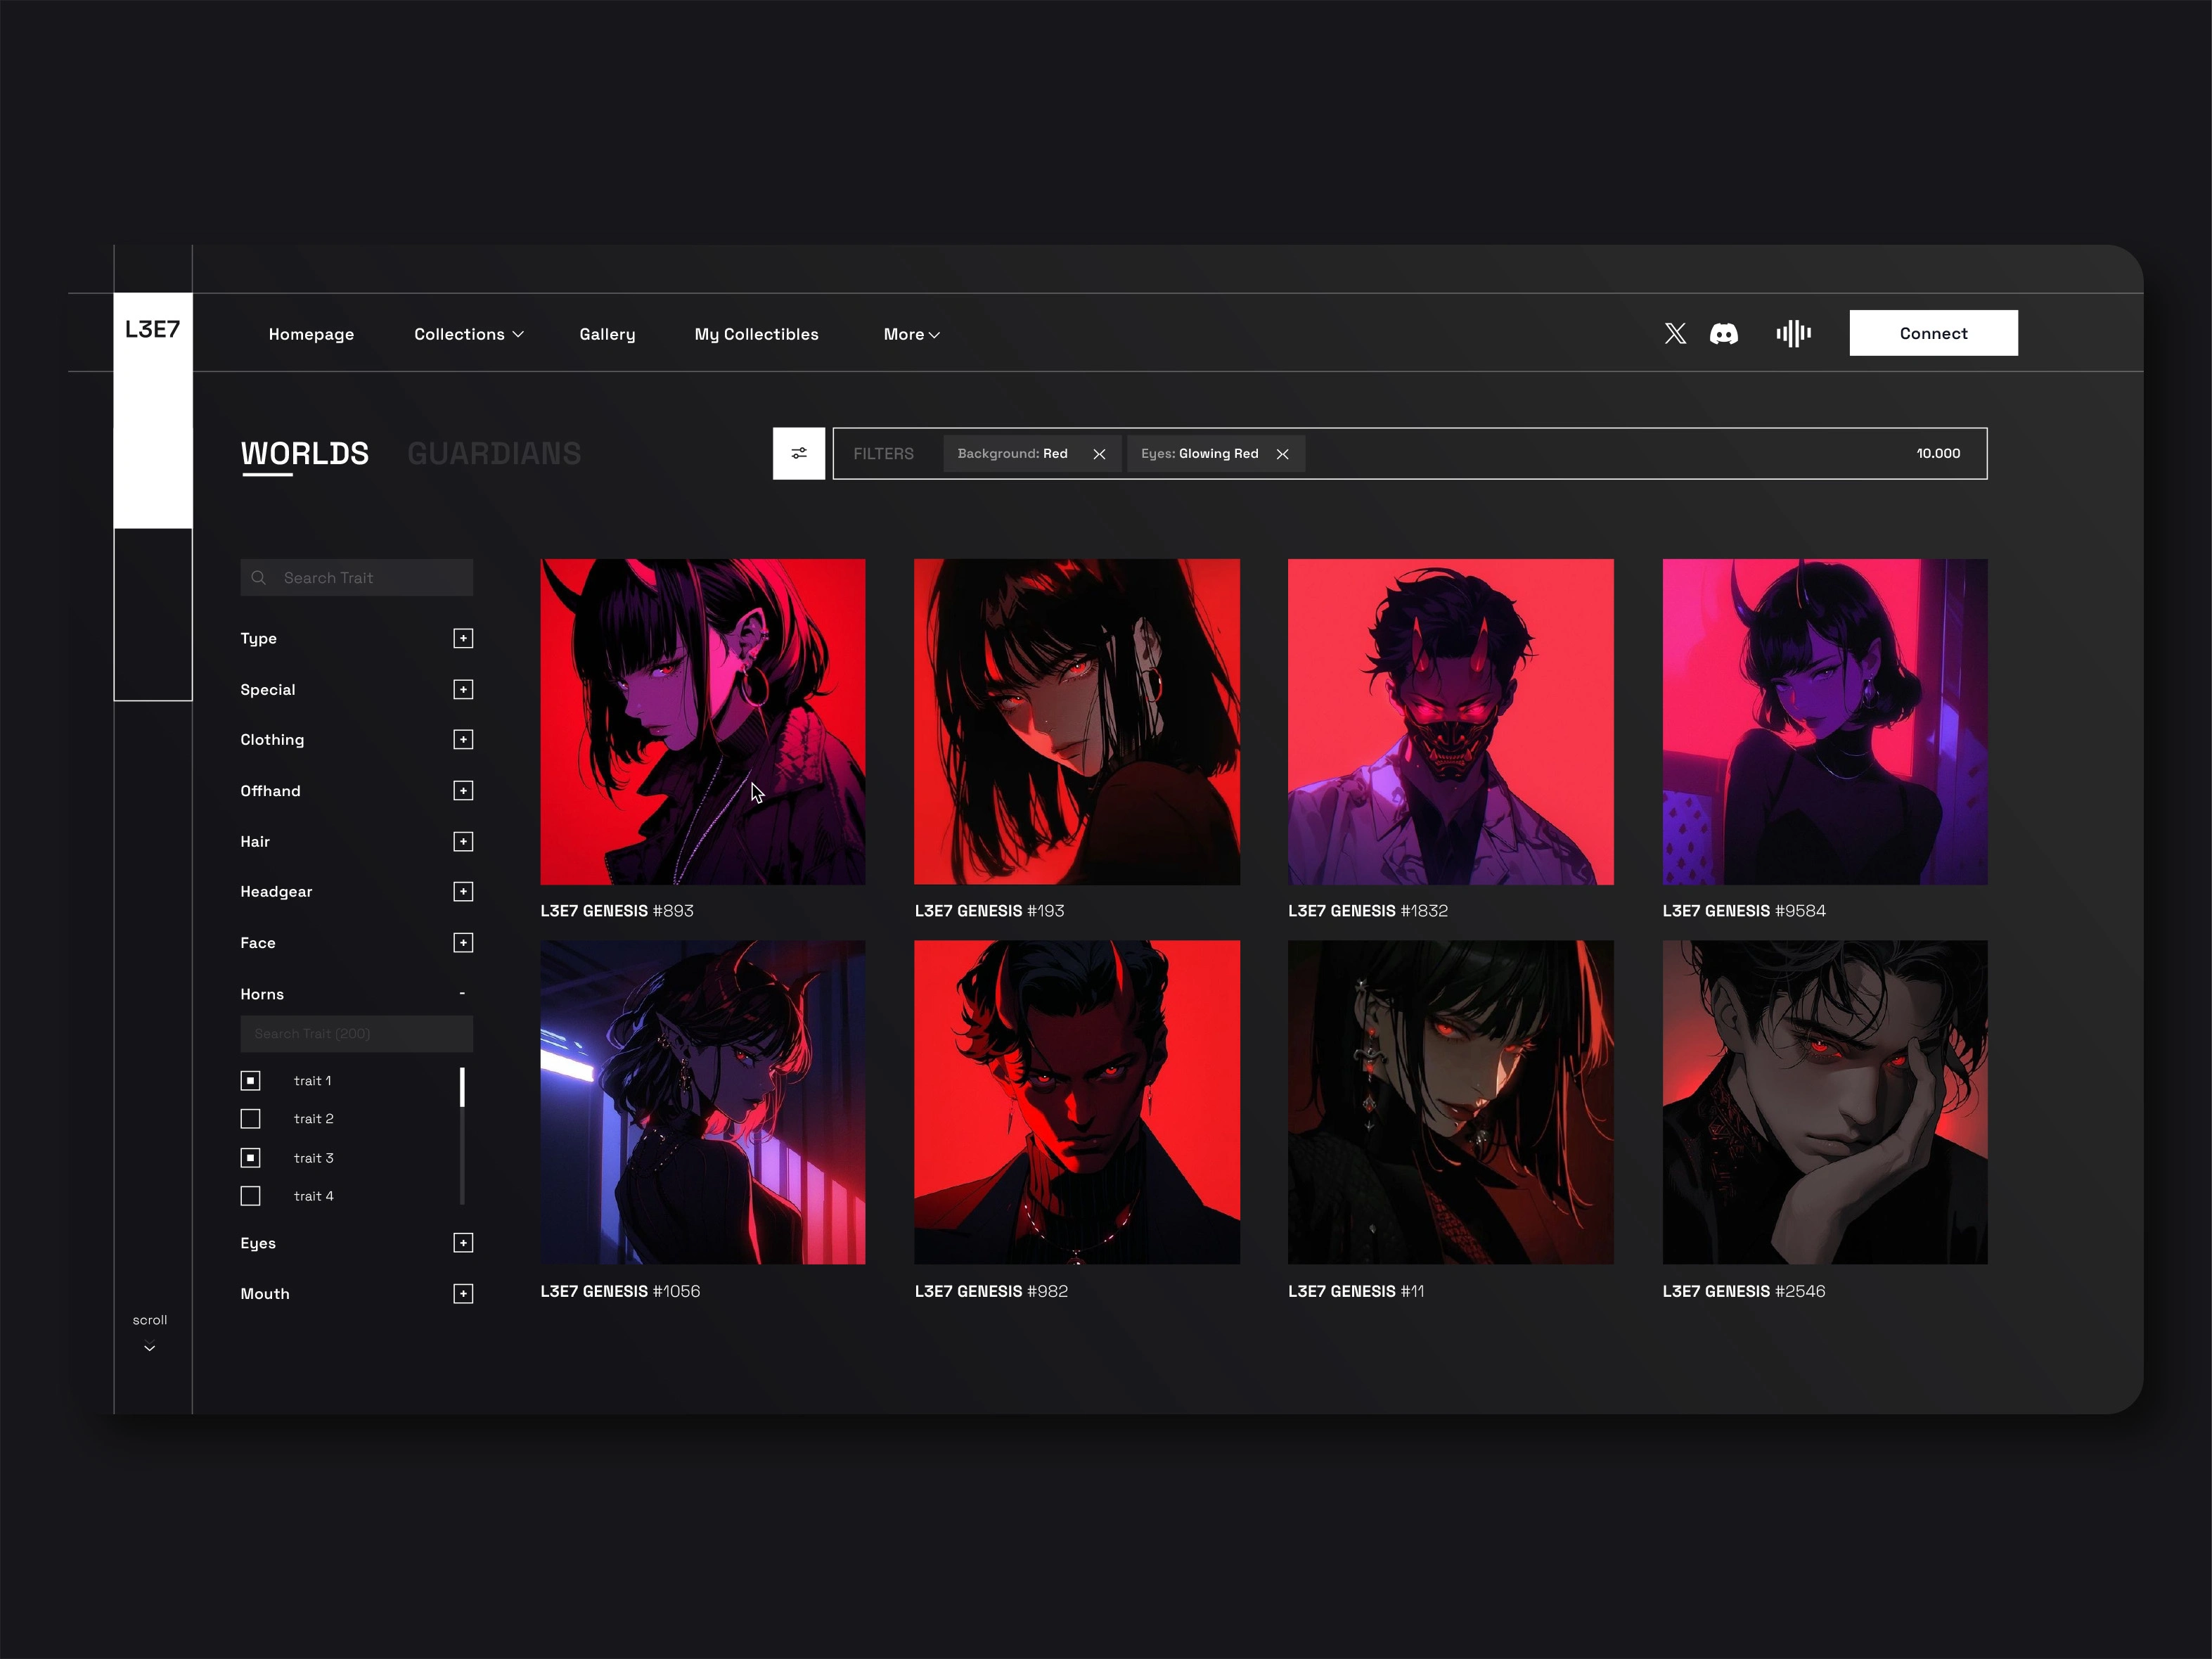Remove the Eyes: Glowing Red filter

(1282, 454)
